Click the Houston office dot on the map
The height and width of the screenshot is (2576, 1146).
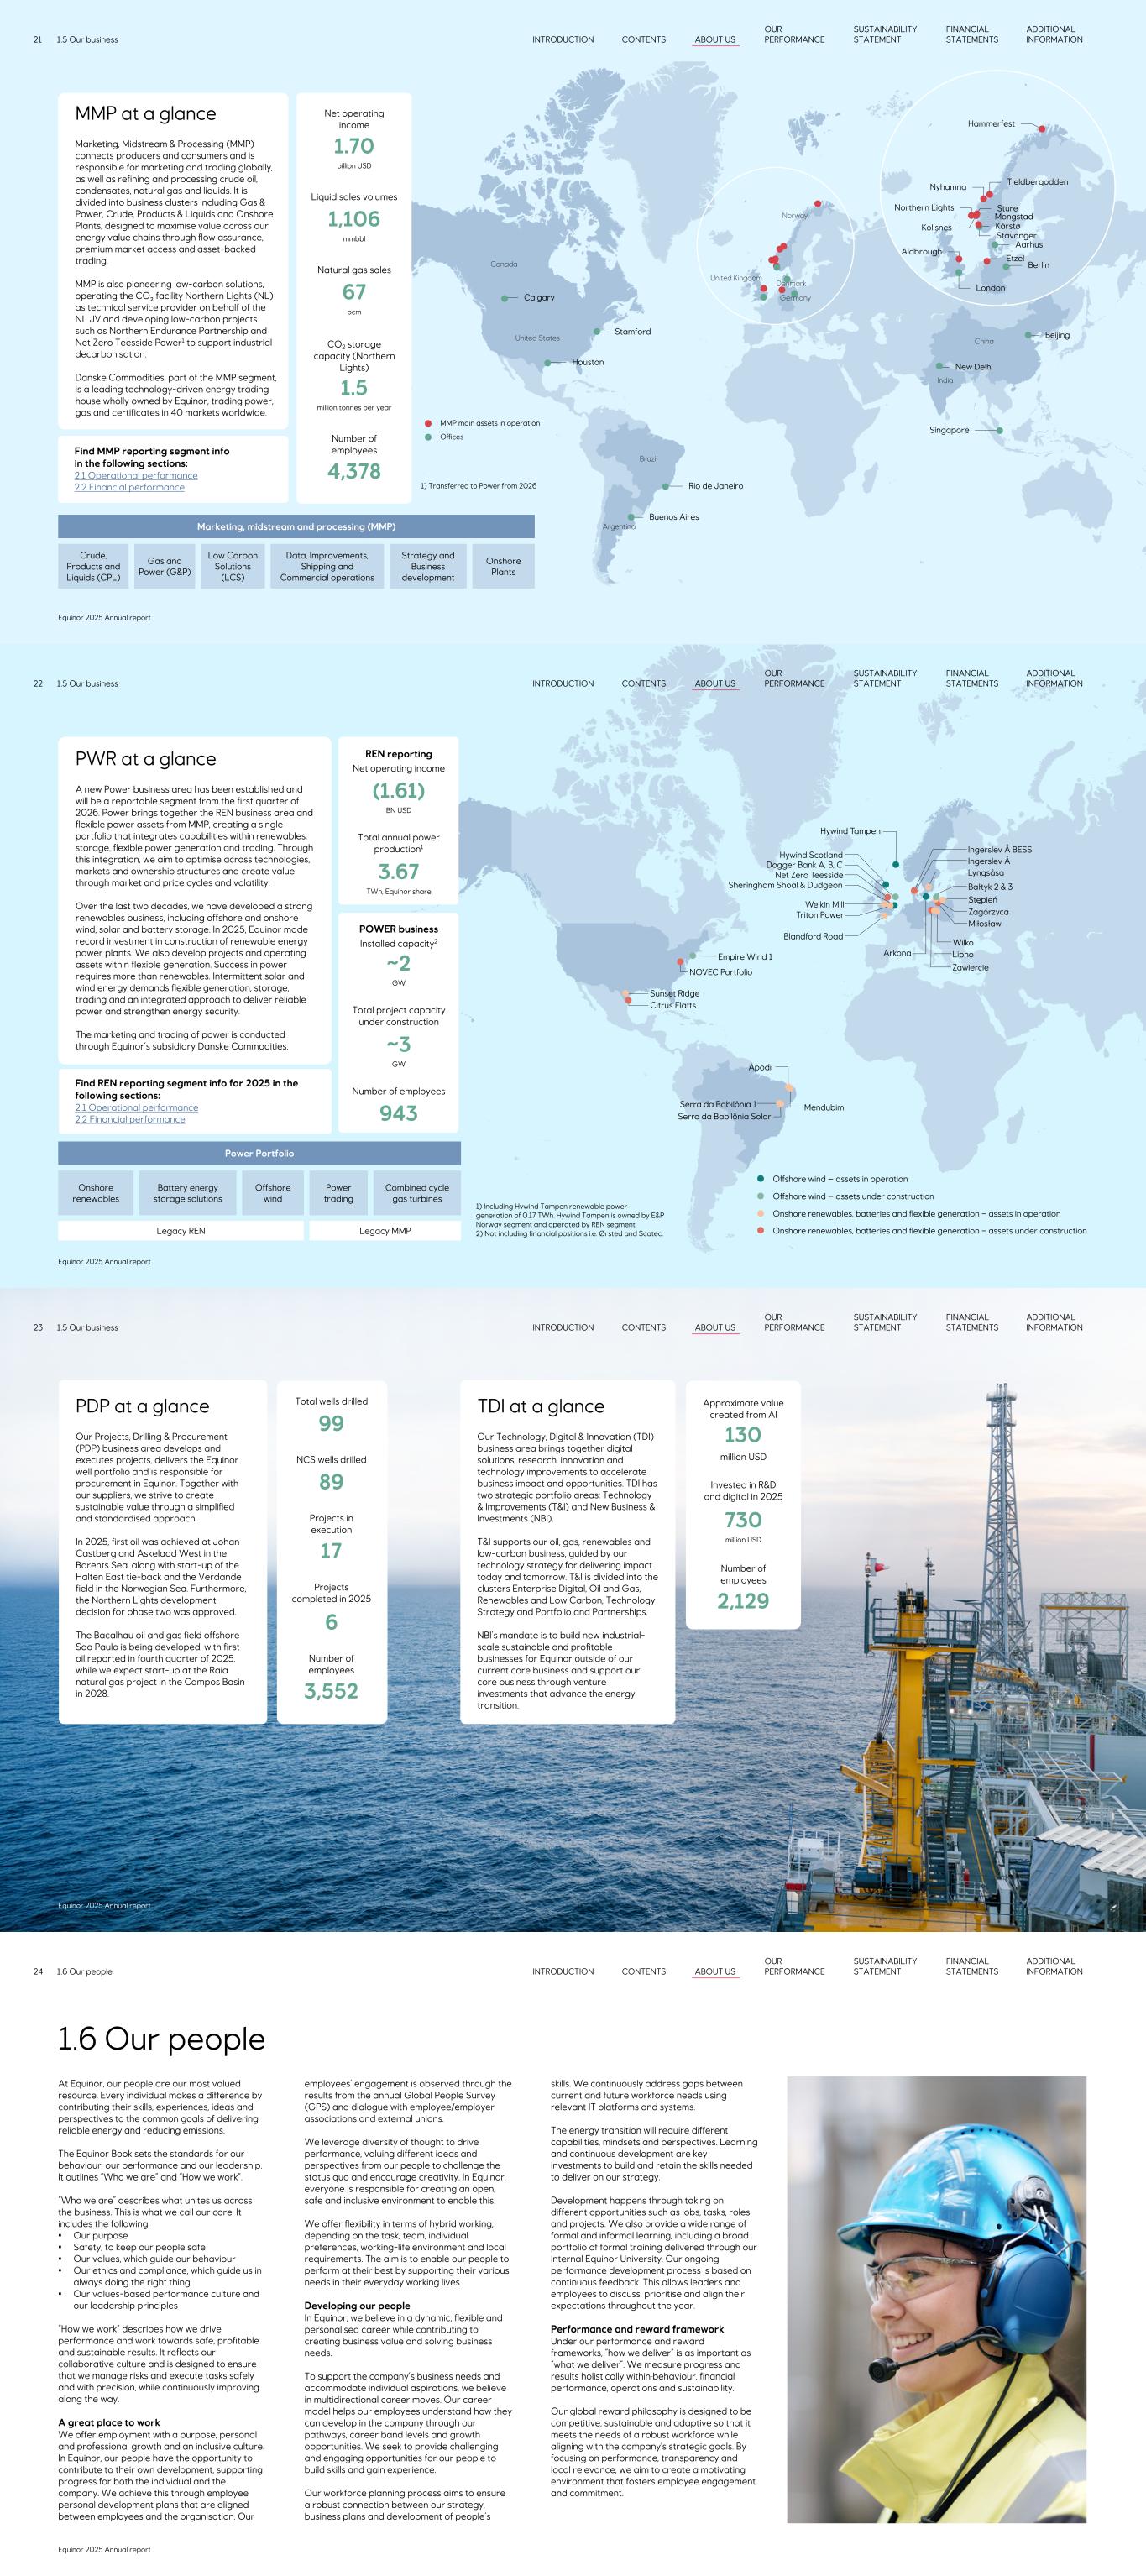coord(548,363)
